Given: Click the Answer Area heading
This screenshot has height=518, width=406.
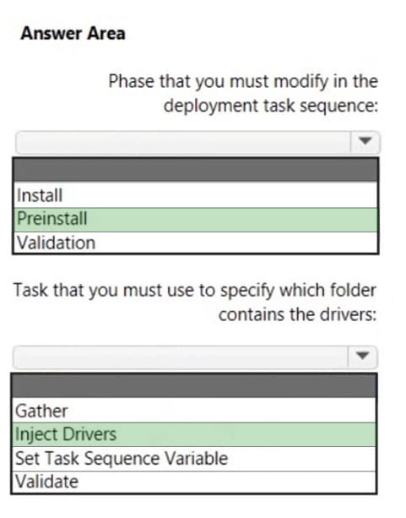Looking at the screenshot, I should pos(73,34).
